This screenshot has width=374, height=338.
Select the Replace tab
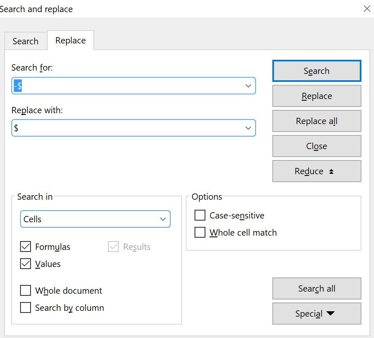tap(70, 41)
